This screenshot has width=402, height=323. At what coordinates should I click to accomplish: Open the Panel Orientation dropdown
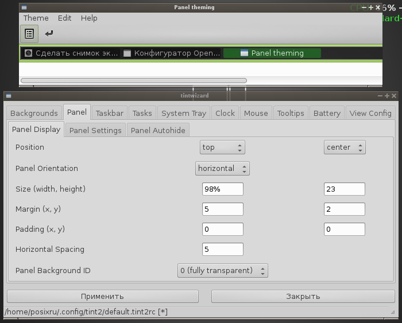[222, 168]
